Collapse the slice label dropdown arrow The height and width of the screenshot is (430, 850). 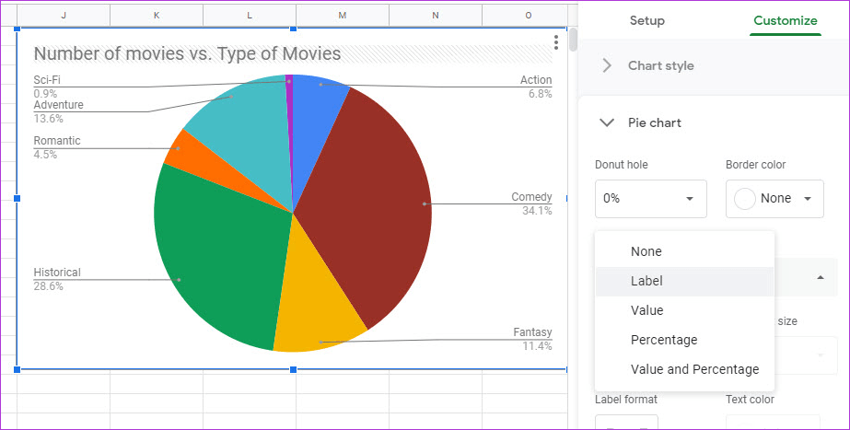tap(818, 277)
